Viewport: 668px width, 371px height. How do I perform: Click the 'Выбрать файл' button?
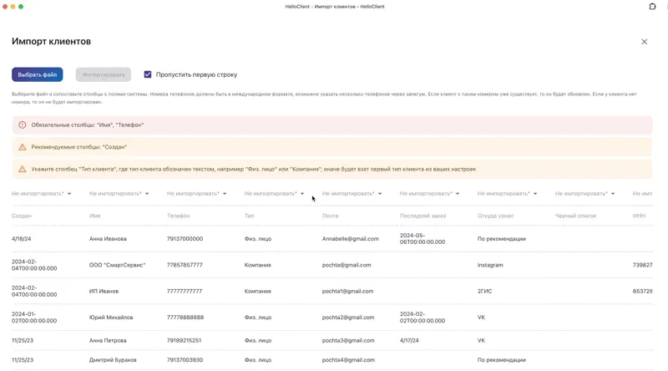pos(38,74)
